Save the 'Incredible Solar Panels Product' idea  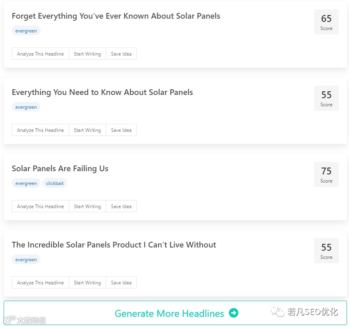[121, 283]
